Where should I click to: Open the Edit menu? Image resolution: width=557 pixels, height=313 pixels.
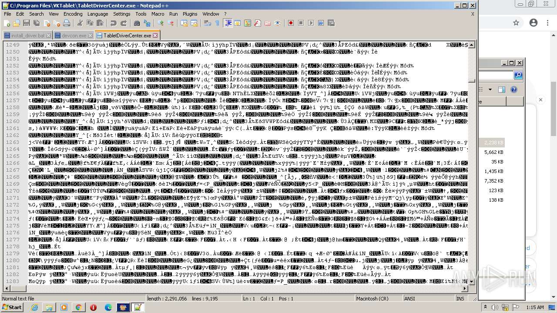tap(20, 14)
